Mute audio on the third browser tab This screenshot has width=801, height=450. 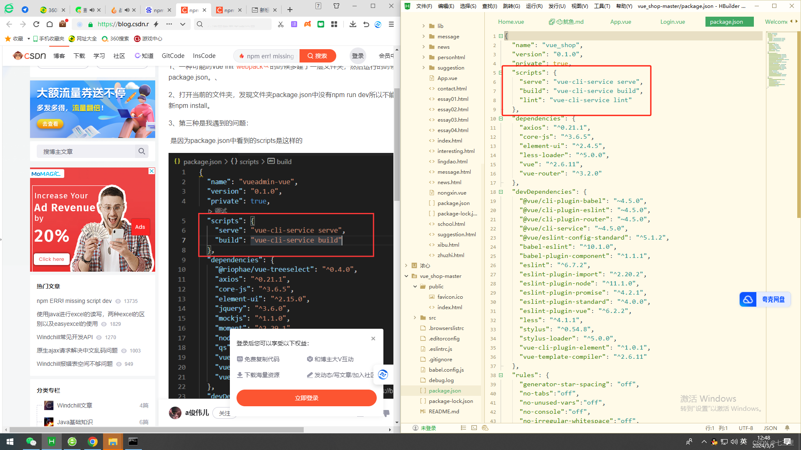pos(127,10)
